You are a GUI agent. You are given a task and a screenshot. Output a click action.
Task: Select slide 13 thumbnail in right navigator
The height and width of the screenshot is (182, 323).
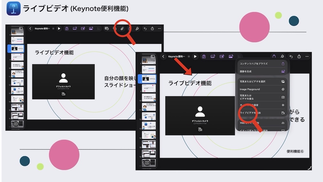point(149,125)
